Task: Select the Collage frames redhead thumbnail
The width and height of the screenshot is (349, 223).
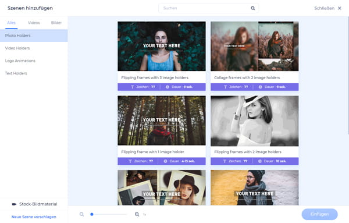Action: tap(255, 47)
